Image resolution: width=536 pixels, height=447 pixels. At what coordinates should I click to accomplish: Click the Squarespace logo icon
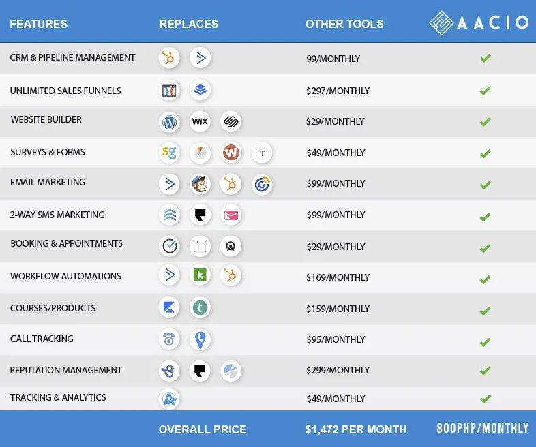pyautogui.click(x=231, y=122)
